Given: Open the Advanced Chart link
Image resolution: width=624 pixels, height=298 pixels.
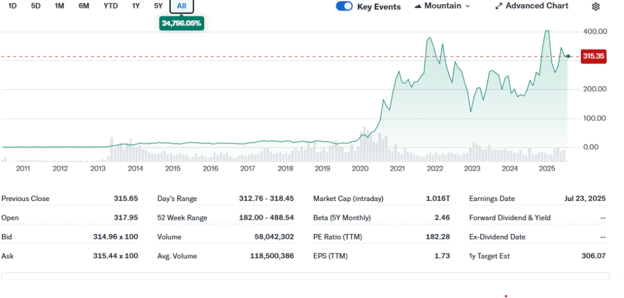Looking at the screenshot, I should click(x=536, y=6).
